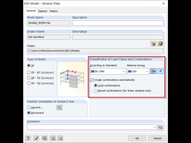Select Result combinations for linear analysis

(x=95, y=91)
